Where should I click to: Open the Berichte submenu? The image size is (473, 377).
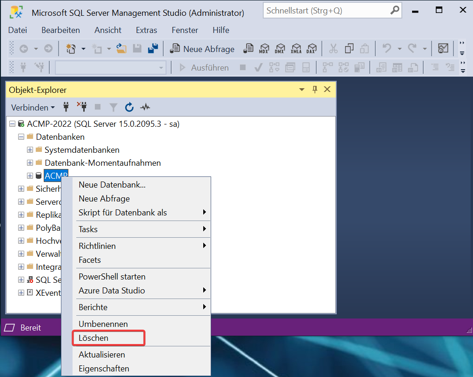141,307
